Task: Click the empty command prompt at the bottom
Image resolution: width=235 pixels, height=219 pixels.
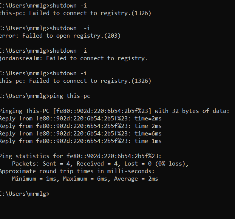Action: coord(25,194)
